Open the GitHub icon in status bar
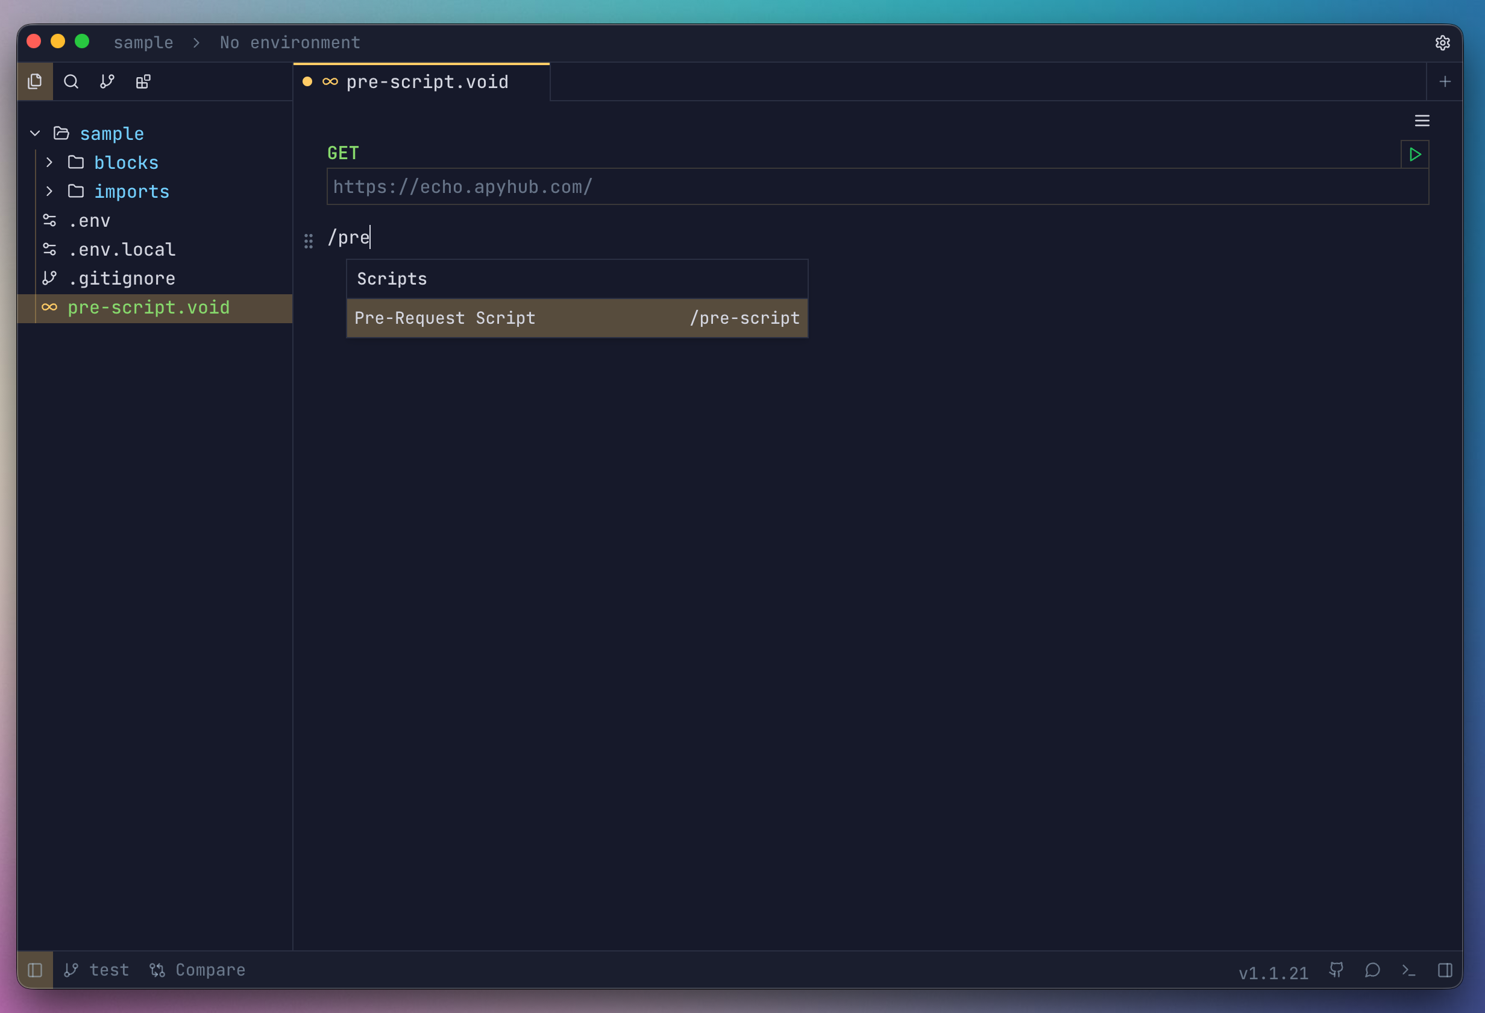The width and height of the screenshot is (1485, 1013). [x=1336, y=970]
